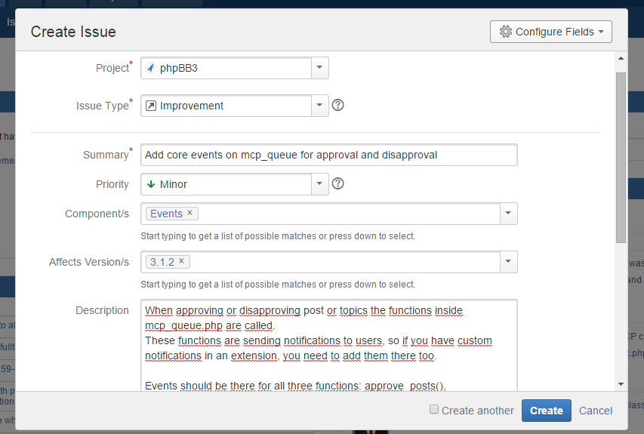Click the Summary field label
Image resolution: width=644 pixels, height=434 pixels.
coord(106,155)
